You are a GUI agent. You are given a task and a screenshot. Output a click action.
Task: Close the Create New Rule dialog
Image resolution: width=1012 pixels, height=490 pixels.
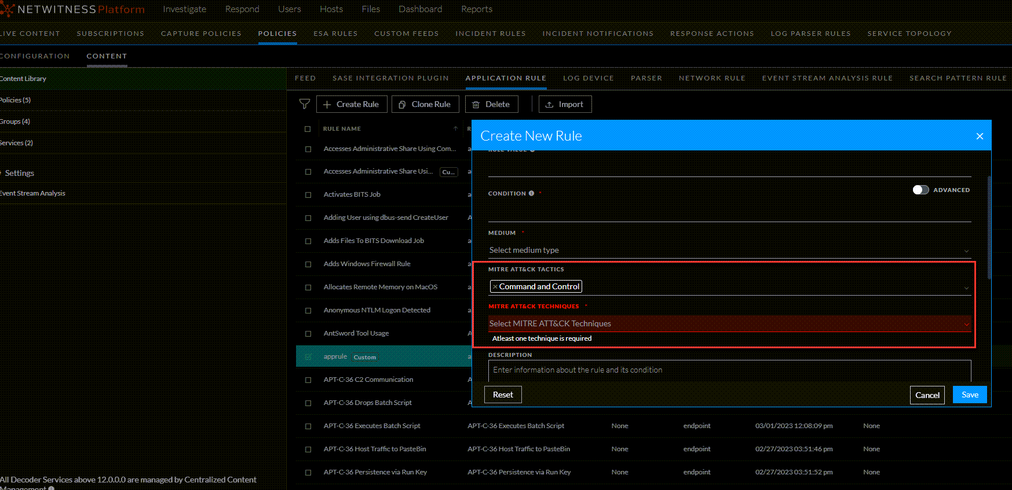(x=980, y=136)
